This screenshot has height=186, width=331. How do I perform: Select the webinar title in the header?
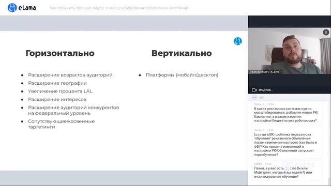tap(119, 8)
